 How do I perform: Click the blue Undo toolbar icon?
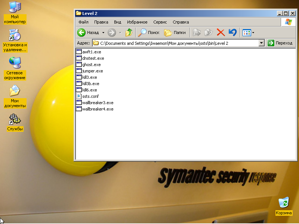[x=232, y=32]
